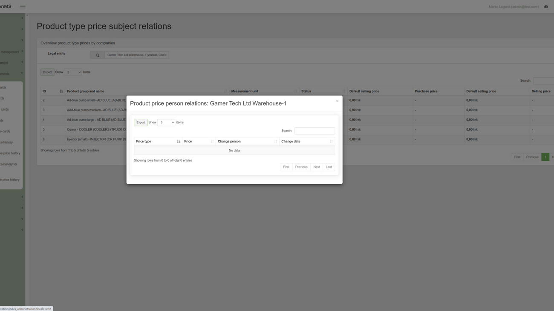Screen dimensions: 554x311
Task: Click Product group and name sort icon
Action: [226, 91]
